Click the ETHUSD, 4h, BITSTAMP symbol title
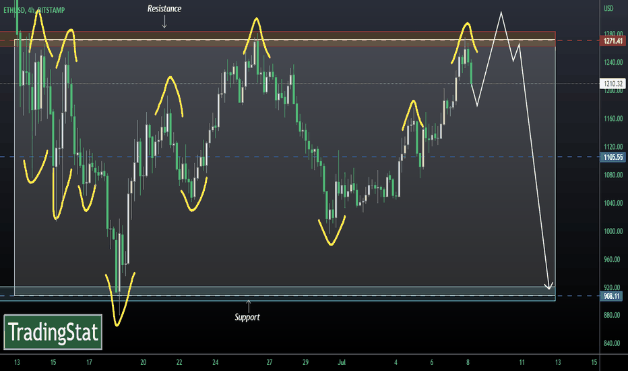Image resolution: width=628 pixels, height=371 pixels. 34,10
